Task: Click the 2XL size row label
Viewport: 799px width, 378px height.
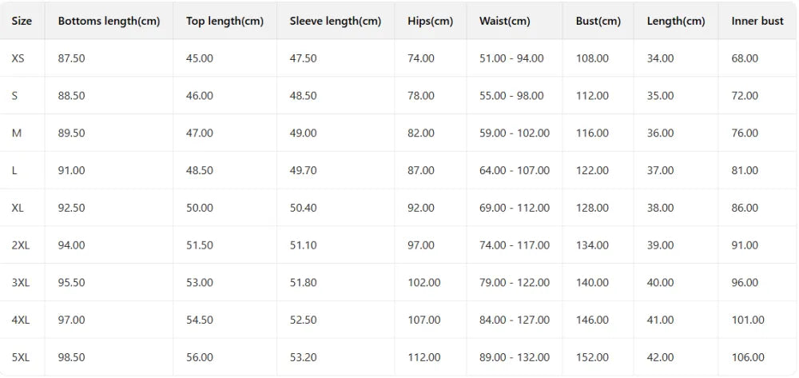Action: pyautogui.click(x=21, y=245)
